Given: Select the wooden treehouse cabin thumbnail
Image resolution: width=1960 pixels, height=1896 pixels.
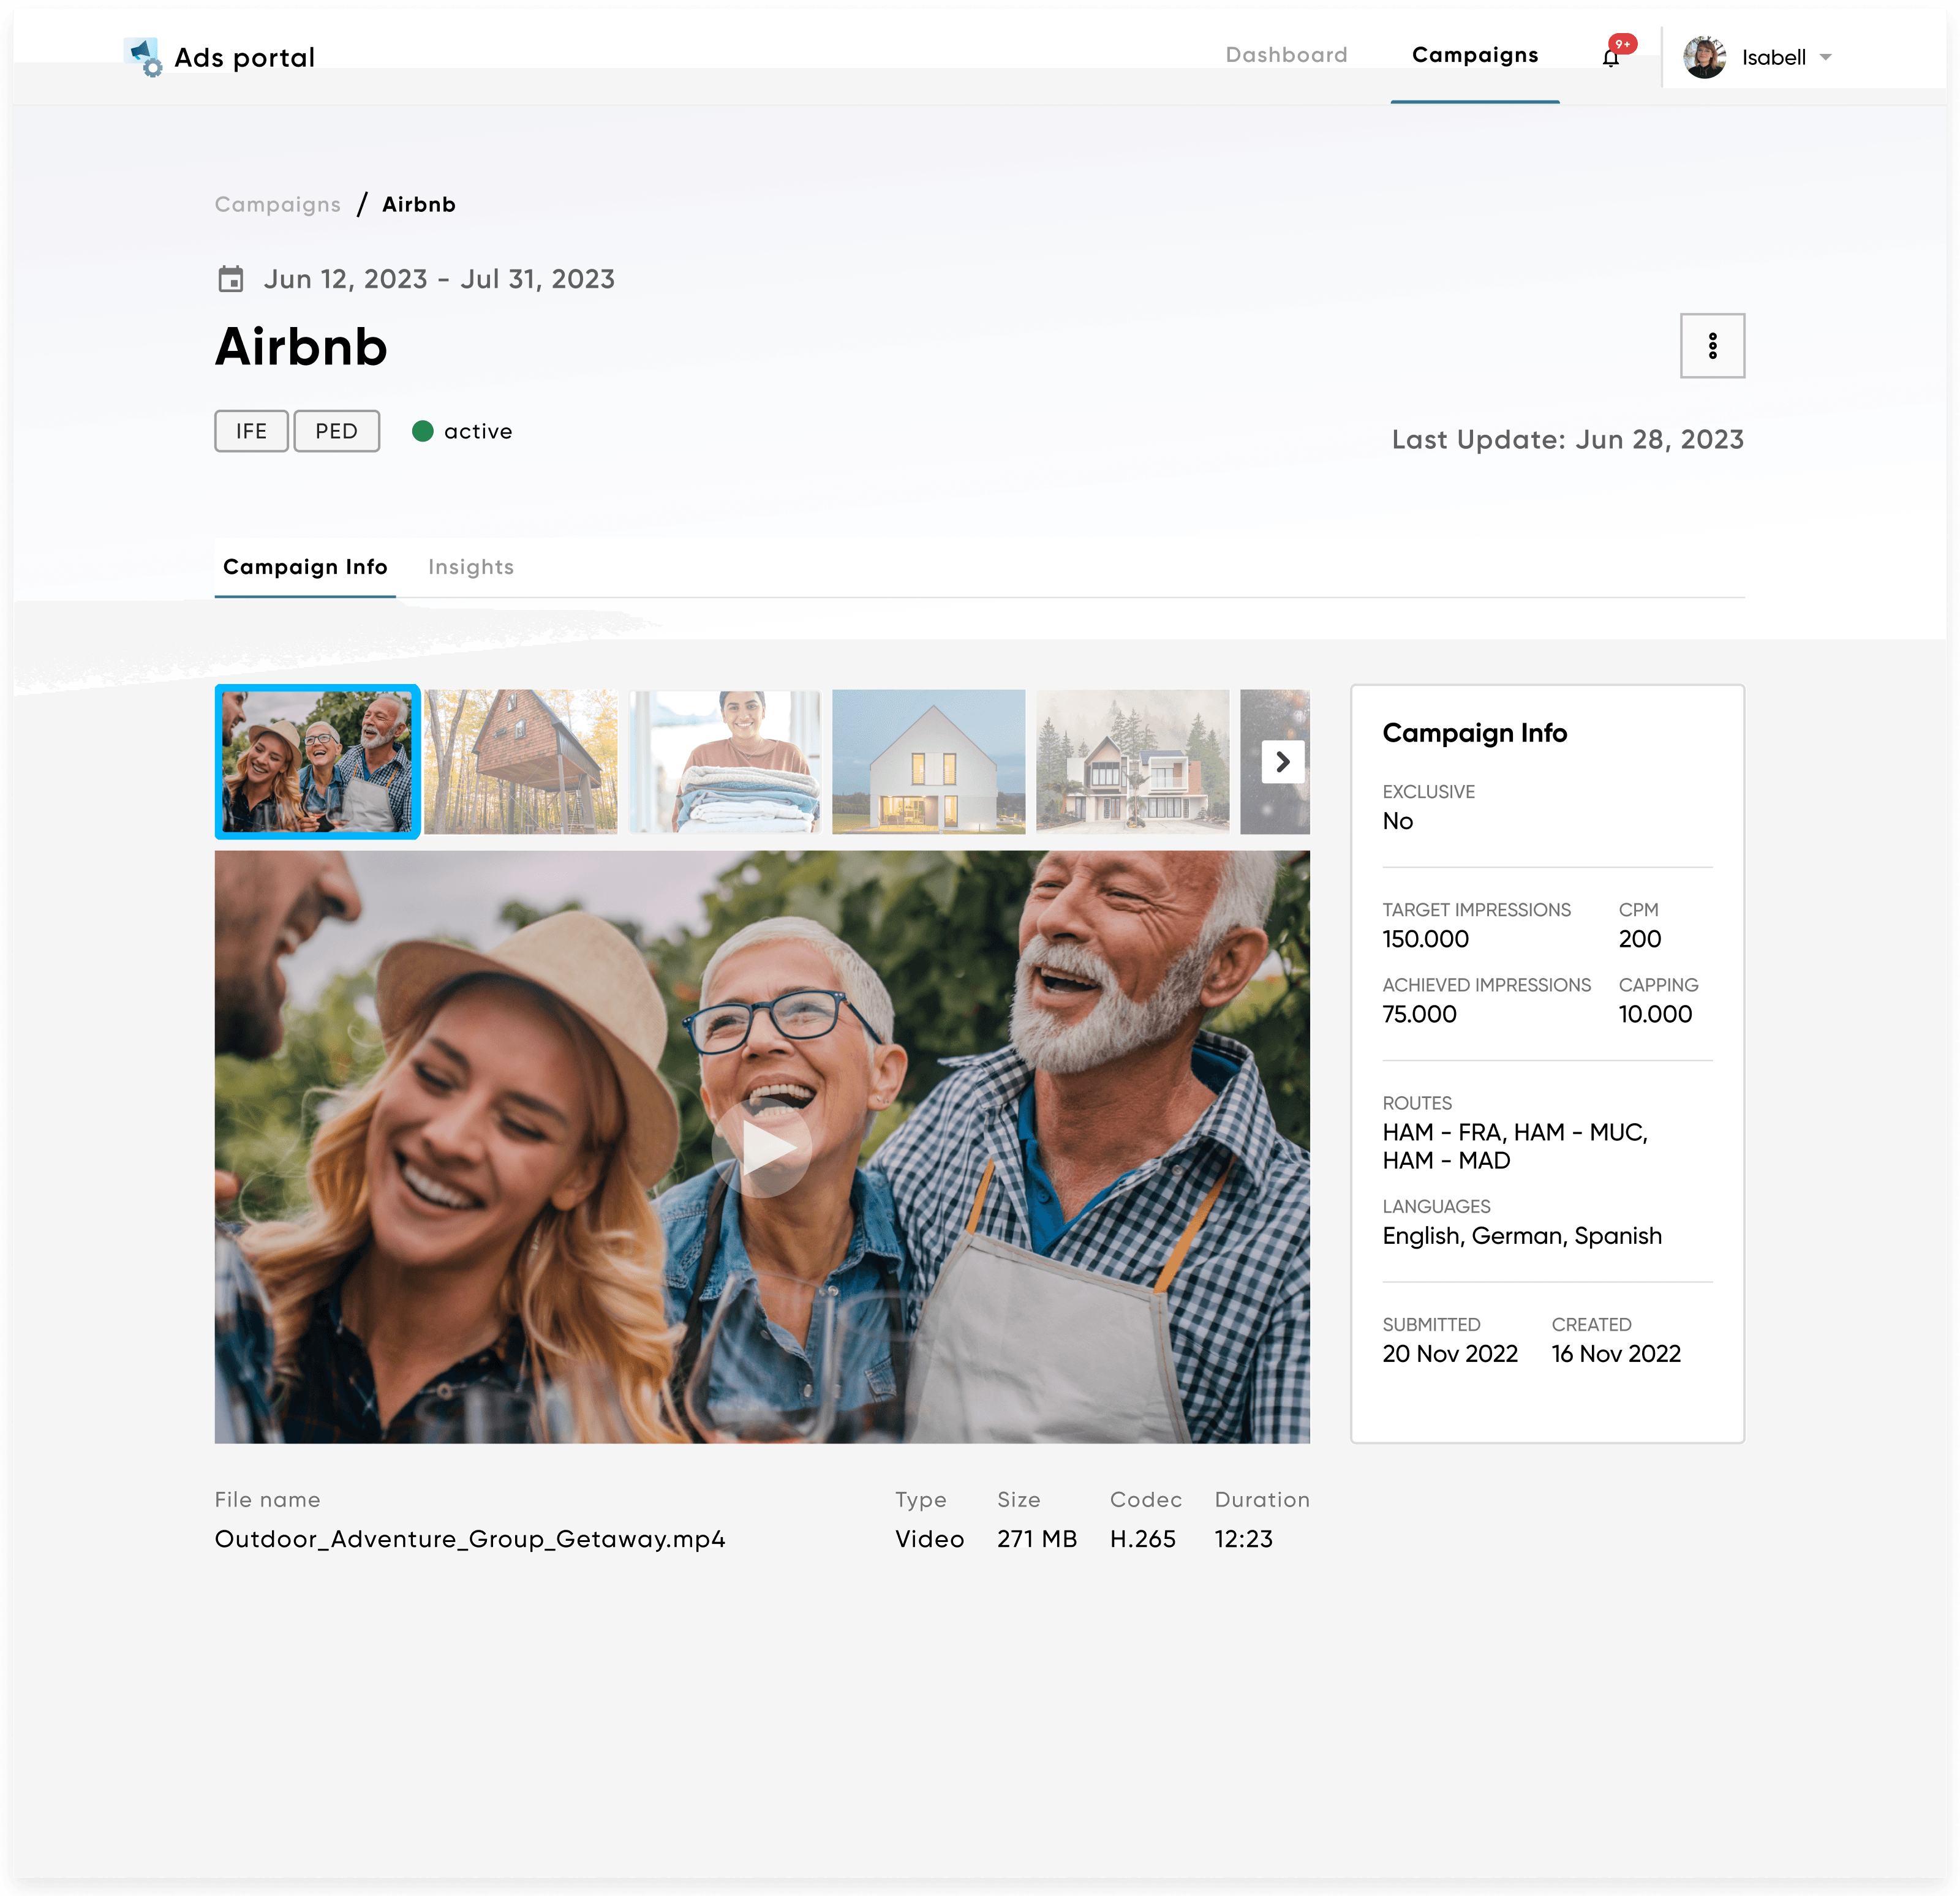Looking at the screenshot, I should [521, 761].
